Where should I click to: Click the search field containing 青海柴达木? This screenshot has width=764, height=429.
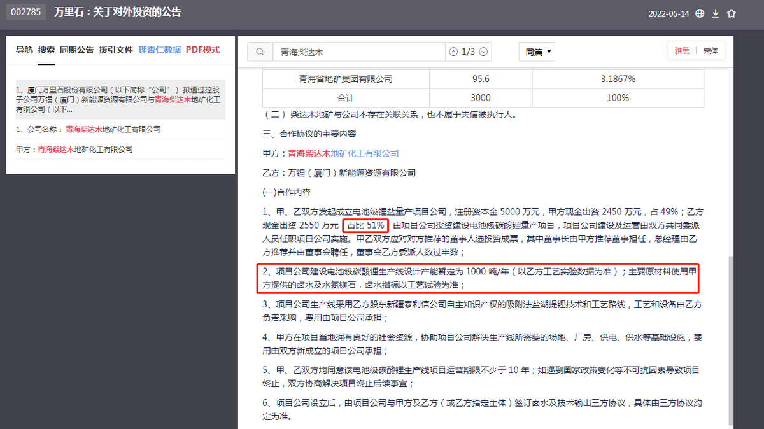tap(358, 52)
